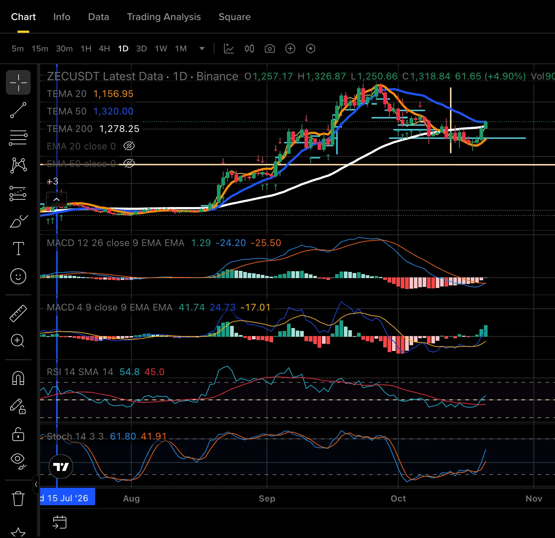Image resolution: width=555 pixels, height=538 pixels.
Task: Toggle magnet mode snapping
Action: 18,378
